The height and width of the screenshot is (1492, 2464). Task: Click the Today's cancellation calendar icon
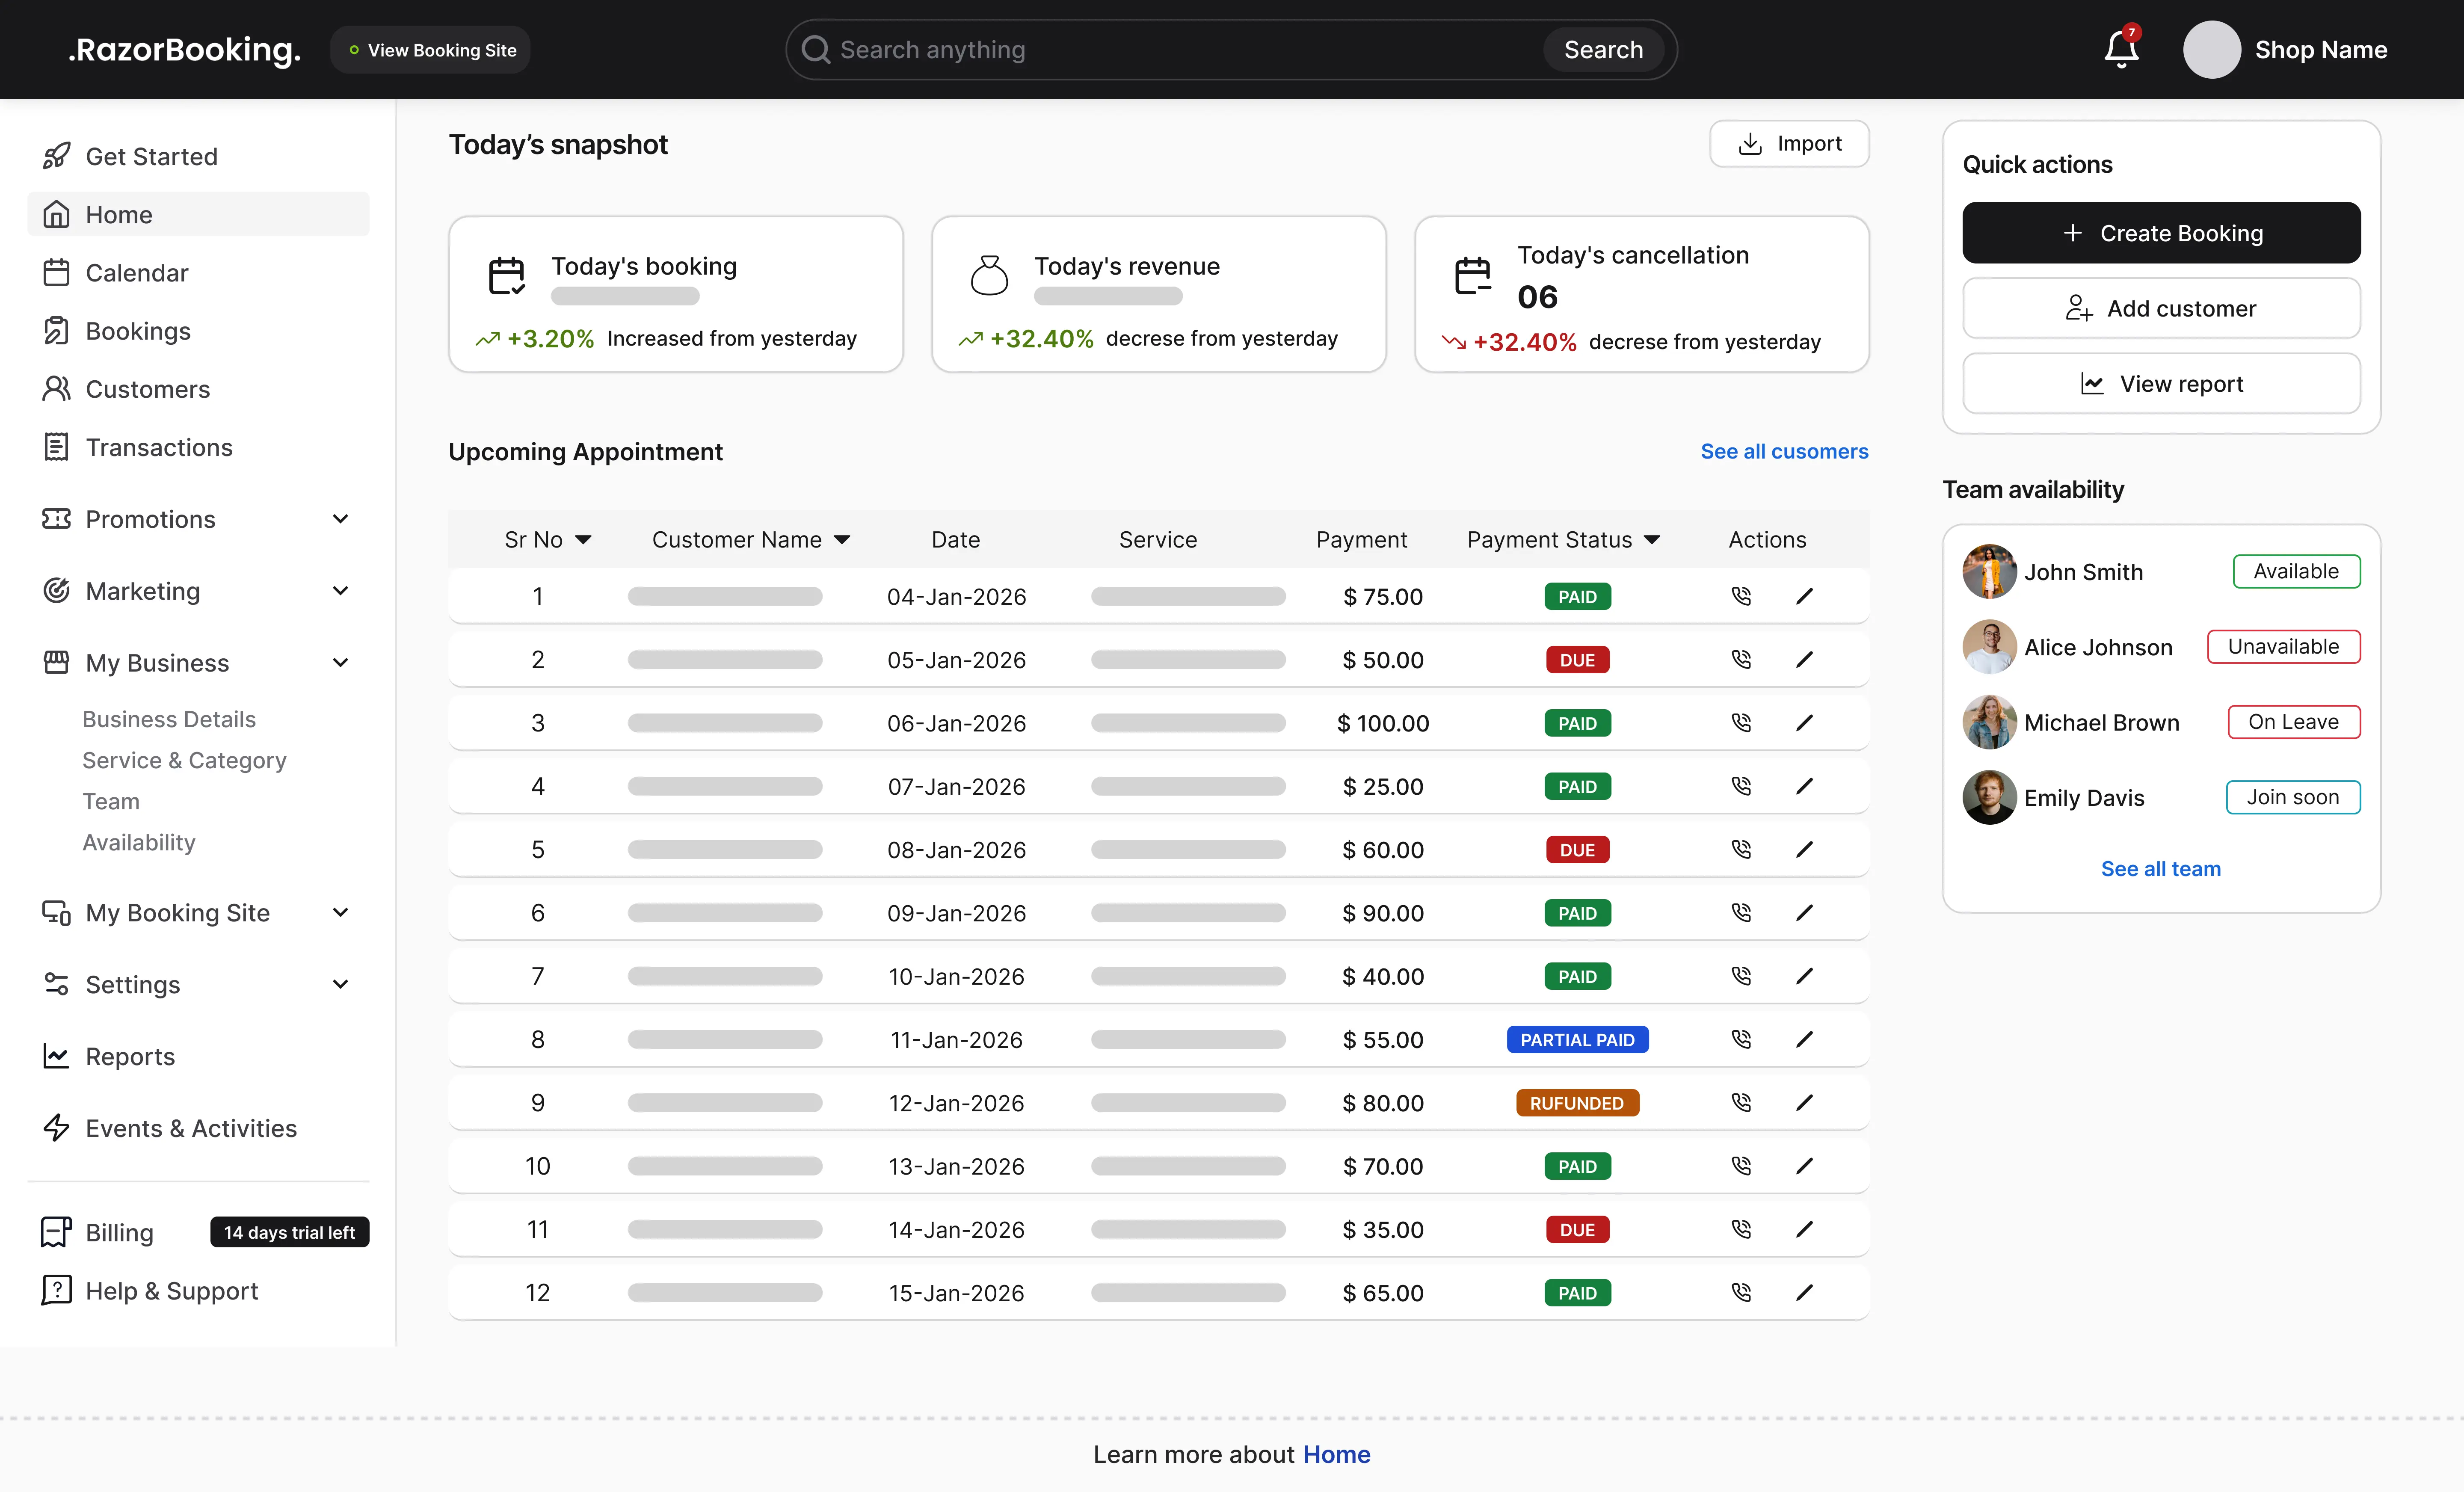tap(1472, 276)
